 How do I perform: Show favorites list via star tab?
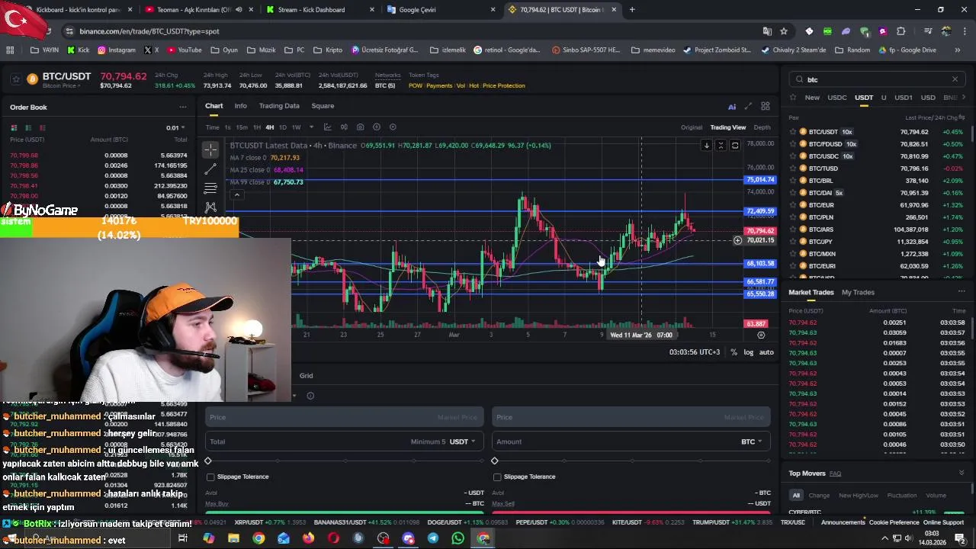(x=793, y=98)
